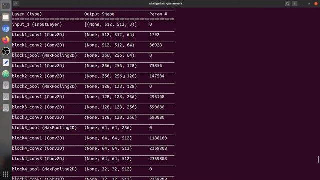Open the Terminal icon in the dock
This screenshot has height=180, width=320.
tap(6, 6)
